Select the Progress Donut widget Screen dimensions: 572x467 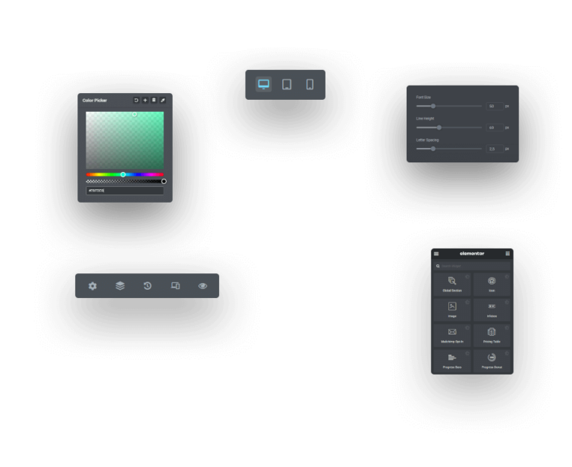(492, 360)
